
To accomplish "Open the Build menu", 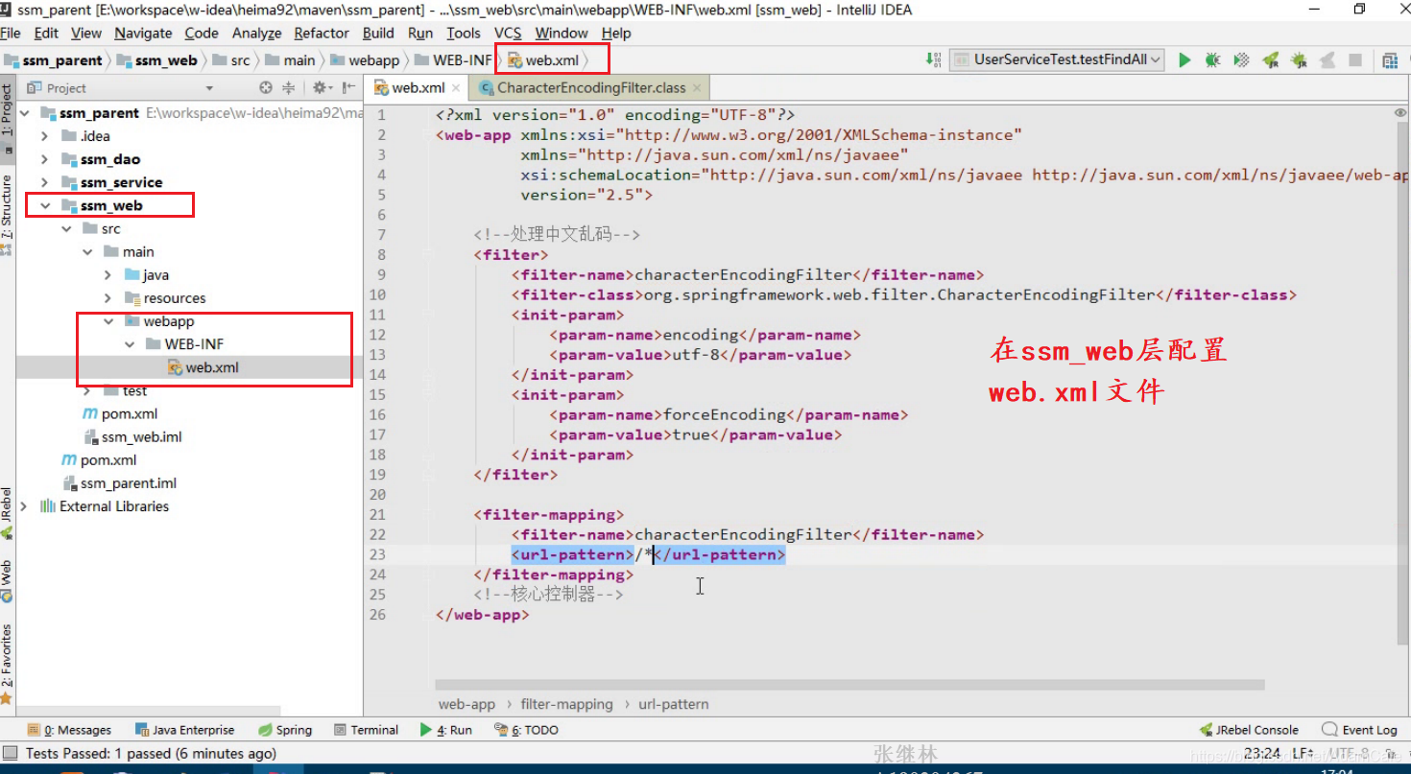I will pos(378,33).
